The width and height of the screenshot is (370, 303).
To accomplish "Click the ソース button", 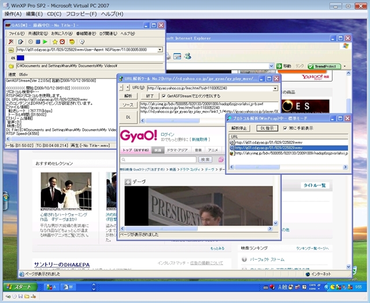I will (128, 105).
